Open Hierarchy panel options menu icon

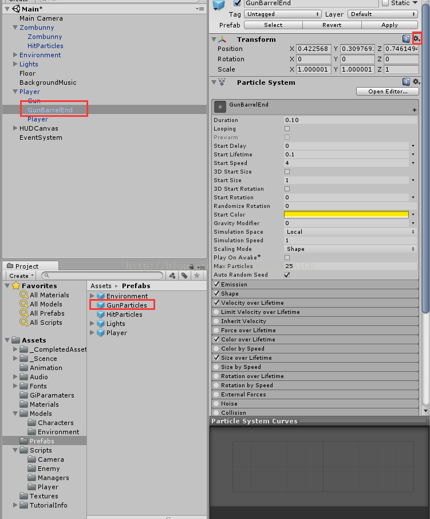200,9
